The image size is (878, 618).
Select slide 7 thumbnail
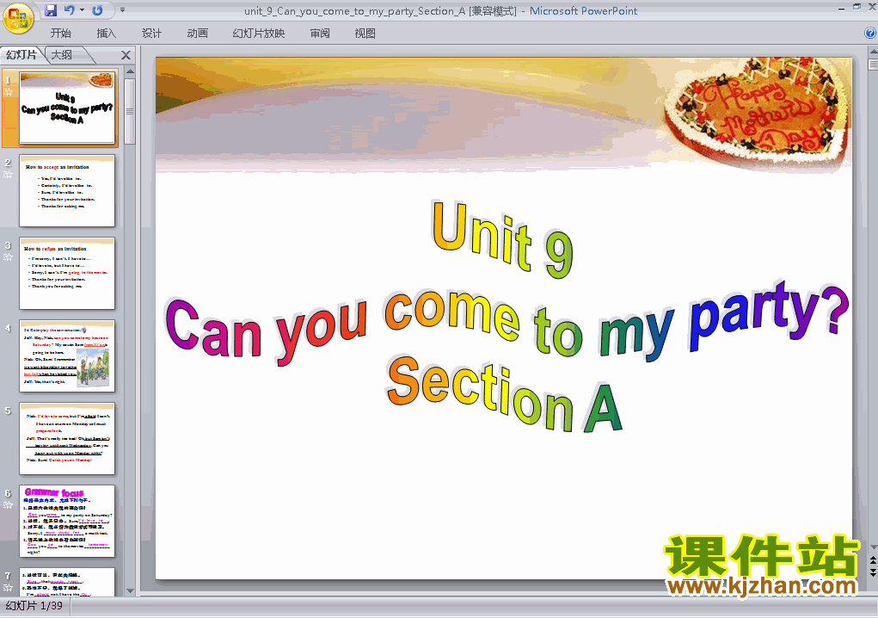pos(67,582)
